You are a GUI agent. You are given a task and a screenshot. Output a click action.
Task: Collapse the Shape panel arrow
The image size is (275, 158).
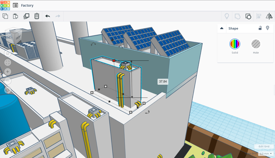(x=222, y=28)
